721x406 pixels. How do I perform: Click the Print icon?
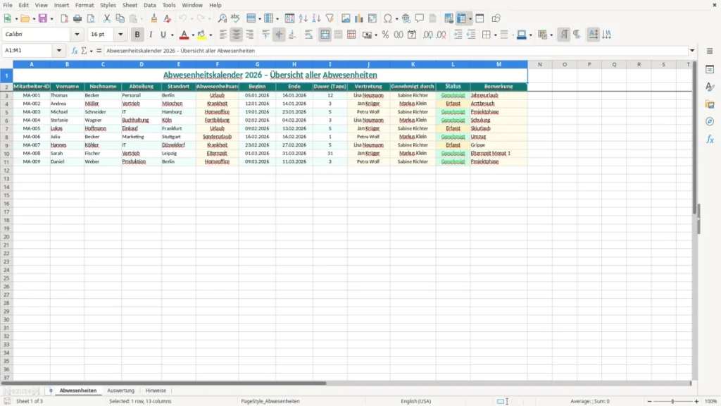coord(77,18)
